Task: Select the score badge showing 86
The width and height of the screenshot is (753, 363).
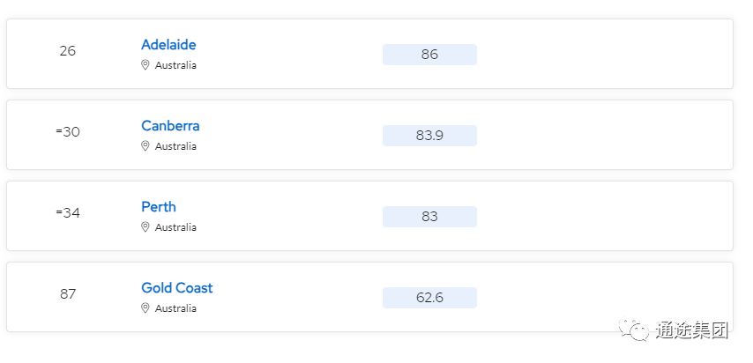Action: point(429,55)
